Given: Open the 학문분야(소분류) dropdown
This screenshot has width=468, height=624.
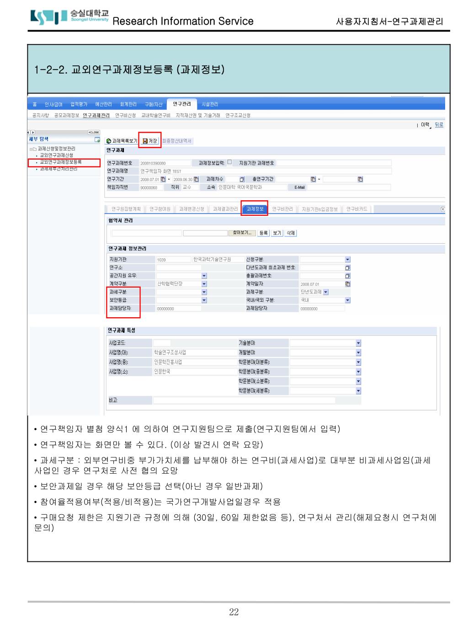Looking at the screenshot, I should point(358,381).
